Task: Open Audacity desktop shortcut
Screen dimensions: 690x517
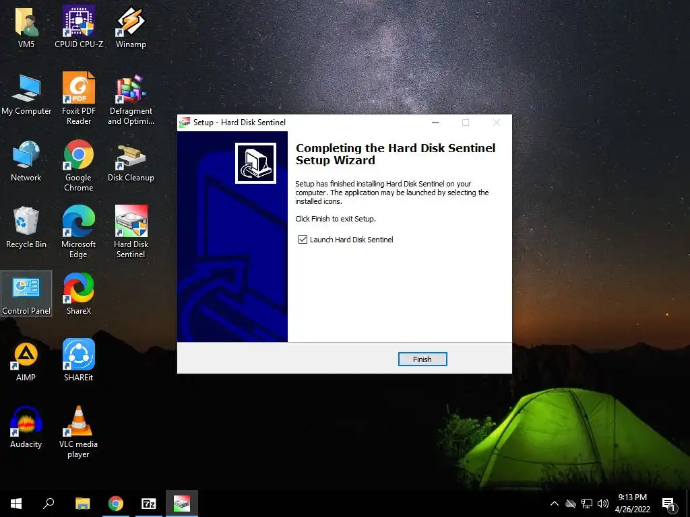Action: [26, 427]
